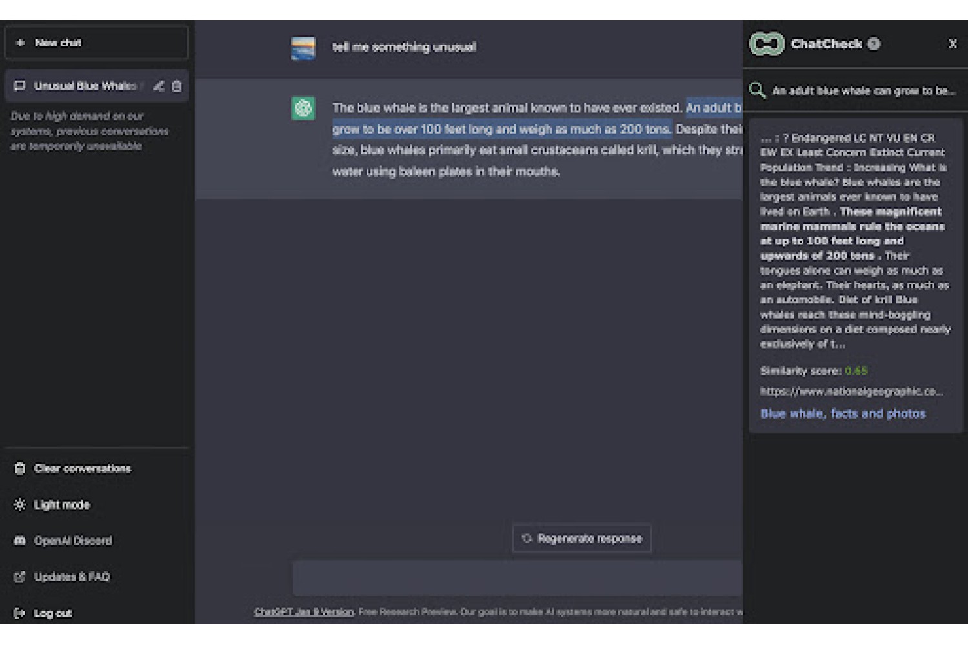Delete the Unusual Blue Whales chat via trash icon
The height and width of the screenshot is (645, 968).
pyautogui.click(x=177, y=86)
